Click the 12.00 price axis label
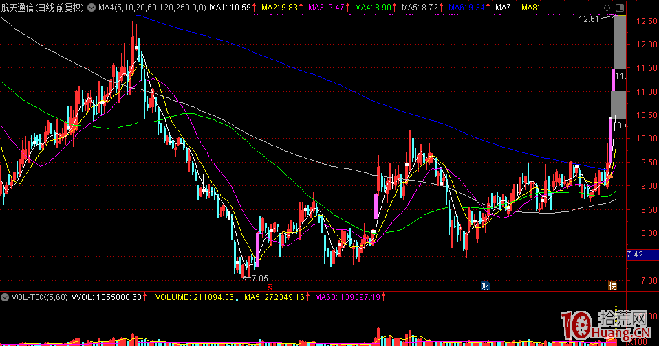 pos(647,45)
